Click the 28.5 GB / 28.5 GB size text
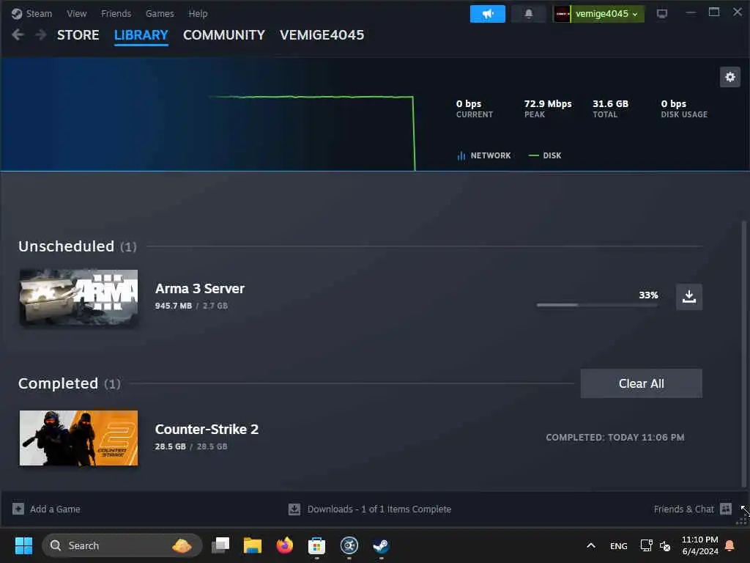The width and height of the screenshot is (750, 563). pyautogui.click(x=191, y=446)
